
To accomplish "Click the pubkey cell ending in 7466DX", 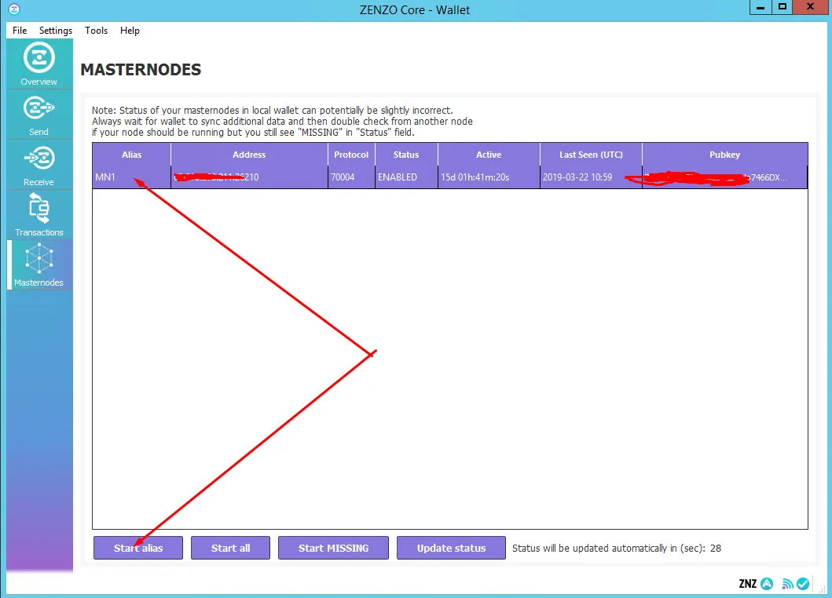I will (725, 177).
